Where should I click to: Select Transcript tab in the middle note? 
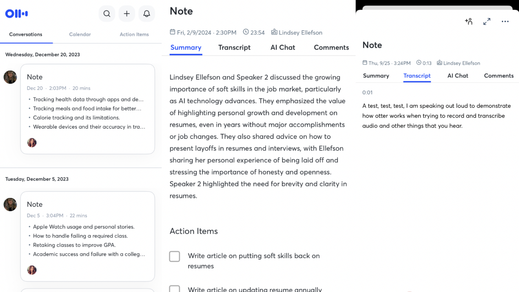234,47
